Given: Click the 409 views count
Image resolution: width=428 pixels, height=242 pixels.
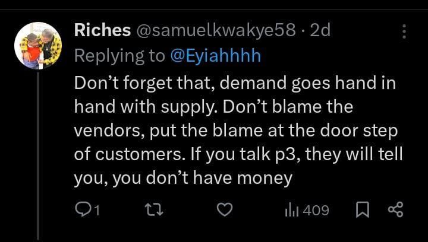Looking at the screenshot, I should (316, 210).
